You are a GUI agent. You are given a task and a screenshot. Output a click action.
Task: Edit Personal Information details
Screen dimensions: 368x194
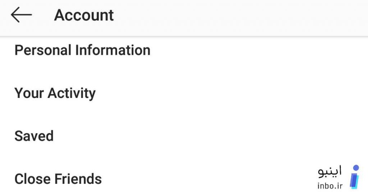(184, 50)
